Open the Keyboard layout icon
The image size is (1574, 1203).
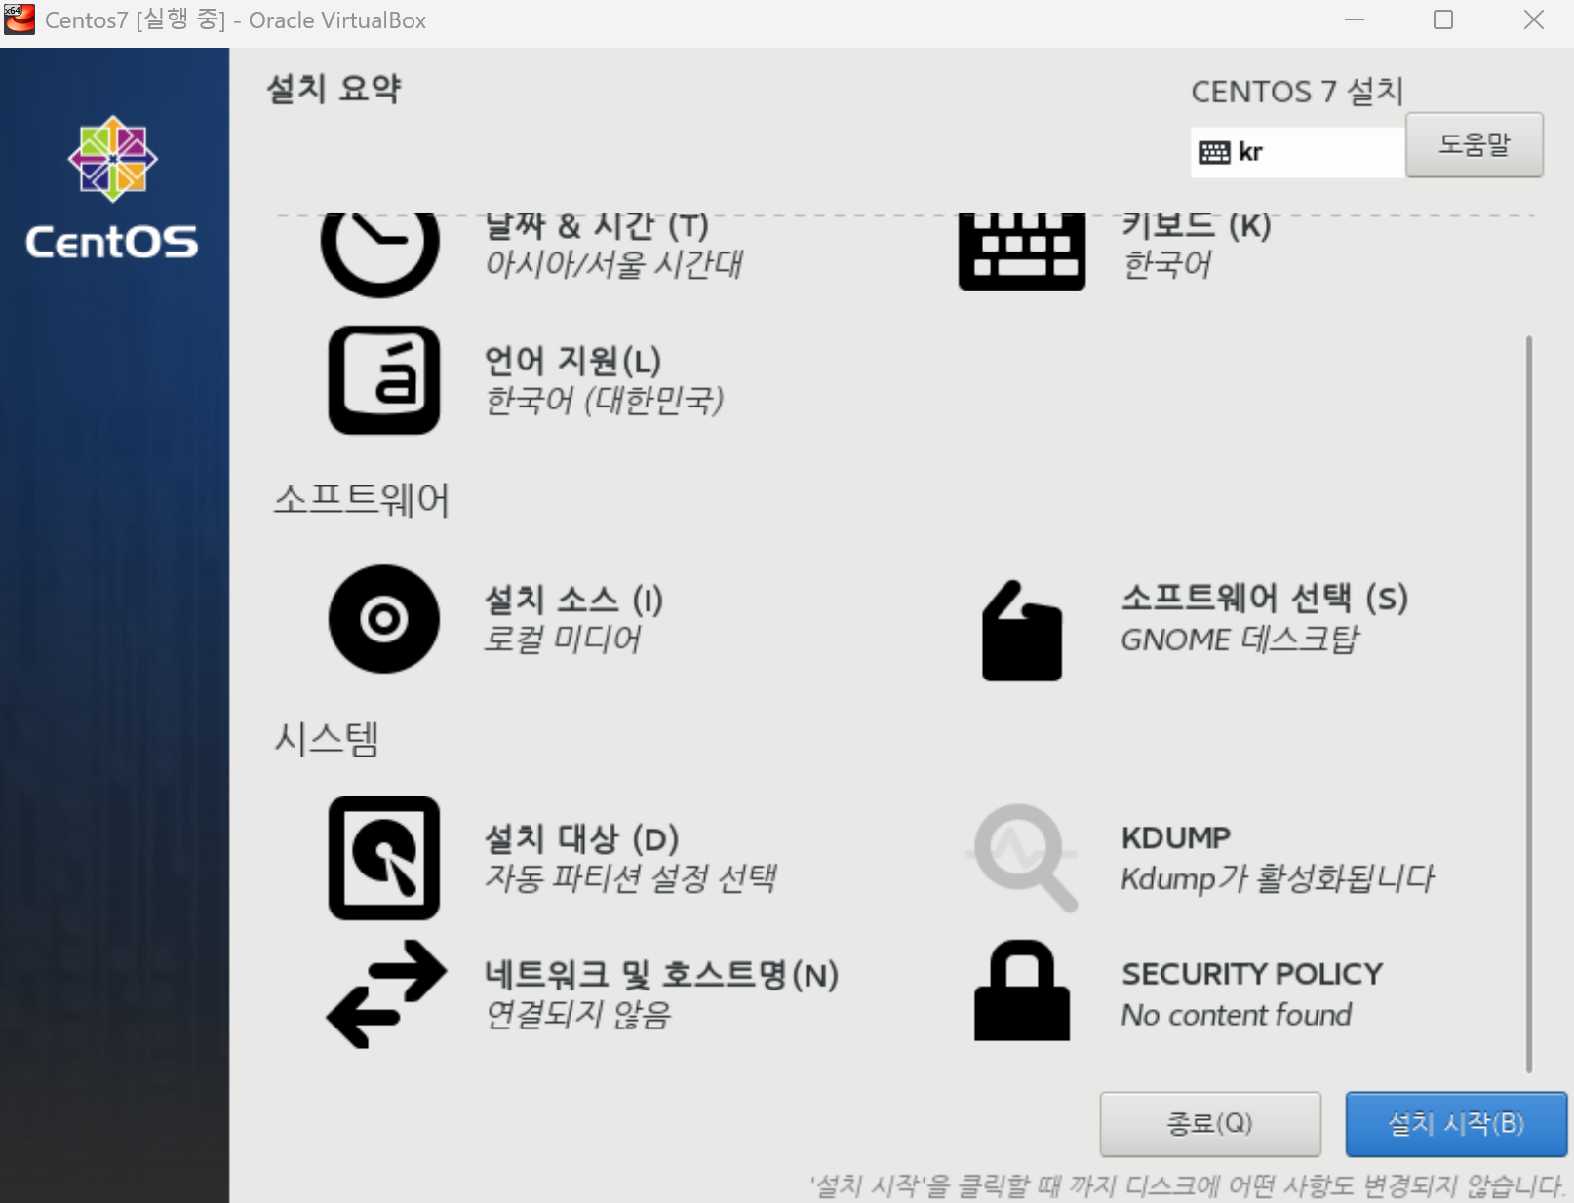pyautogui.click(x=1022, y=252)
